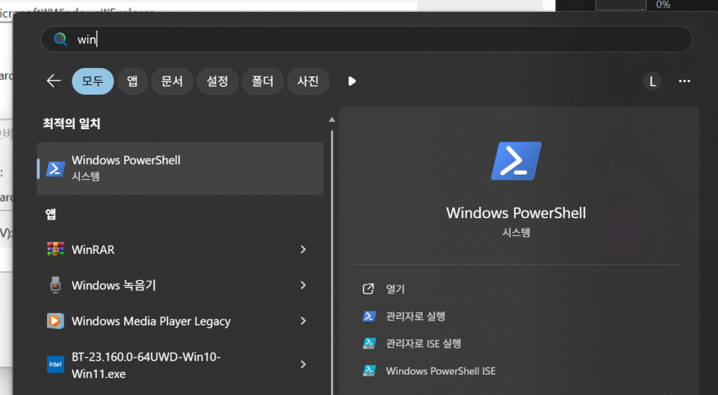Image resolution: width=718 pixels, height=395 pixels.
Task: Switch to the 설정 filter tab
Action: tap(217, 81)
